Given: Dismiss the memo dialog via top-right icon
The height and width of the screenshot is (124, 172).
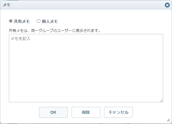Looking at the screenshot, I should pos(167,5).
